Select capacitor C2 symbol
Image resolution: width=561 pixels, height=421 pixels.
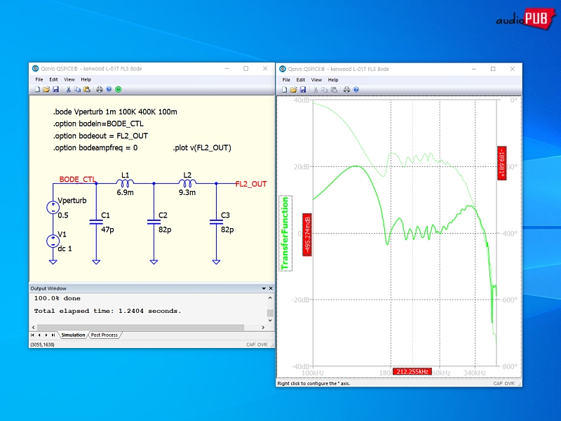point(154,222)
